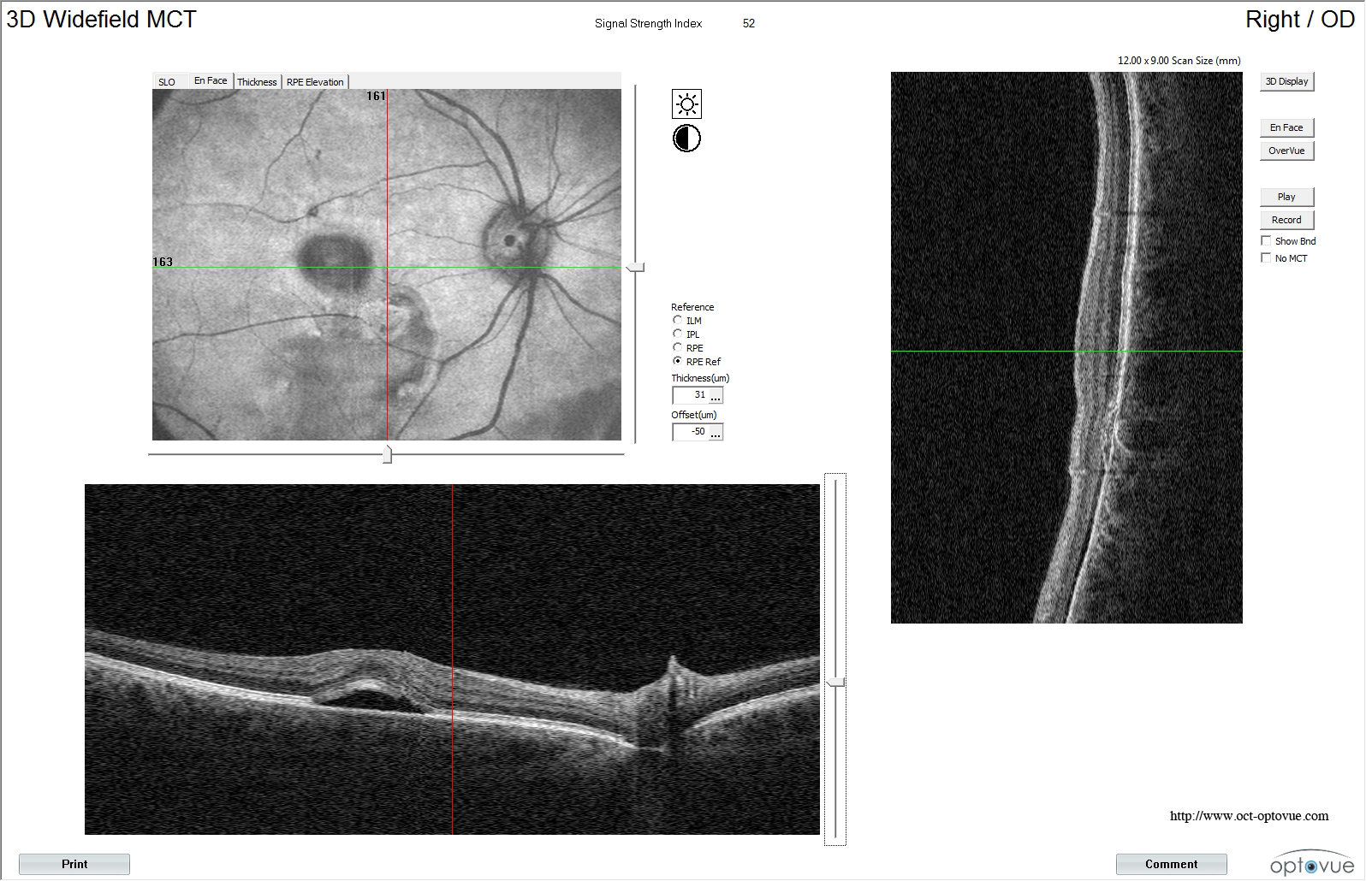The height and width of the screenshot is (881, 1366).
Task: Select the RPE reference radio button
Action: (x=678, y=347)
